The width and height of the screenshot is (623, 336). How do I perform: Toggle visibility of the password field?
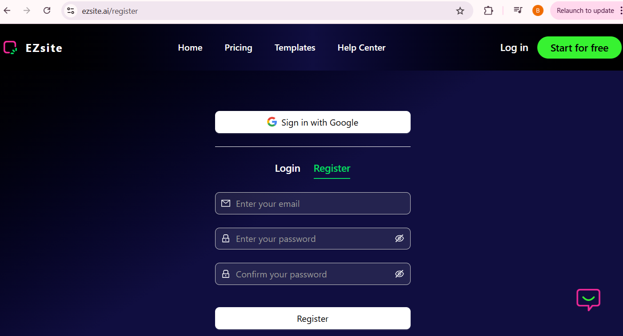point(399,239)
